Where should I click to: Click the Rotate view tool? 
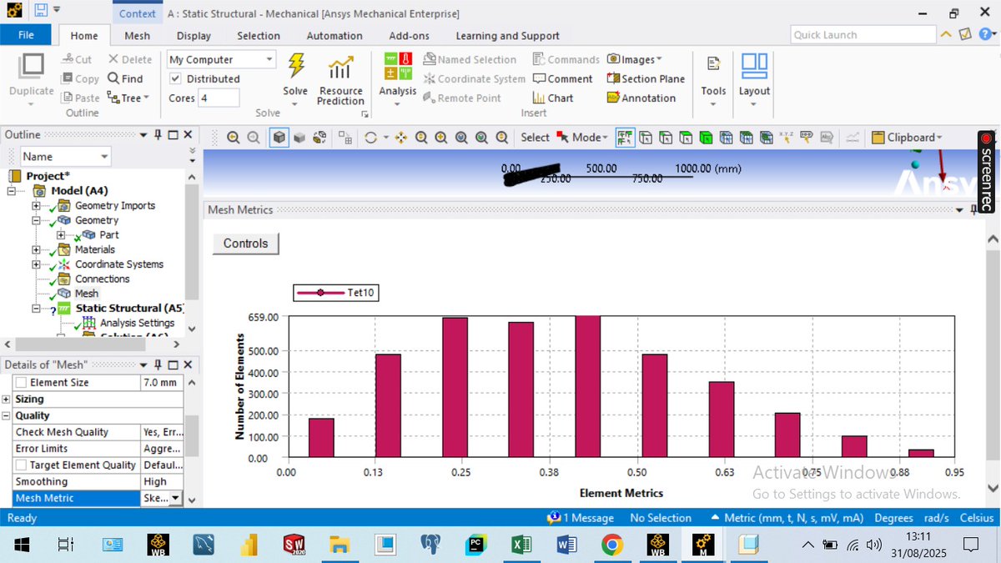[x=371, y=138]
